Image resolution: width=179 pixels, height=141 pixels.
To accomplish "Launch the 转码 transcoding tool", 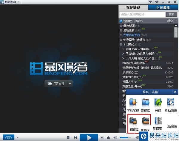I will pos(158,105).
